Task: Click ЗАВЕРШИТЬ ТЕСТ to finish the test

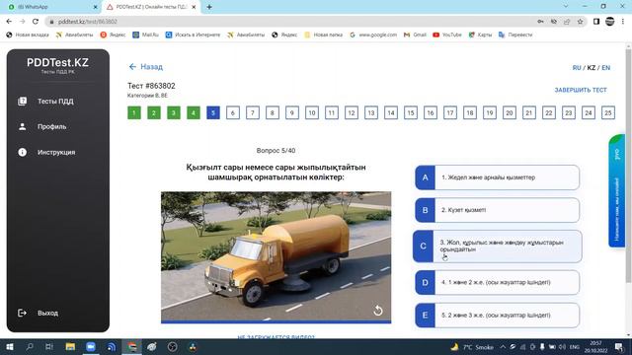Action: (x=581, y=90)
